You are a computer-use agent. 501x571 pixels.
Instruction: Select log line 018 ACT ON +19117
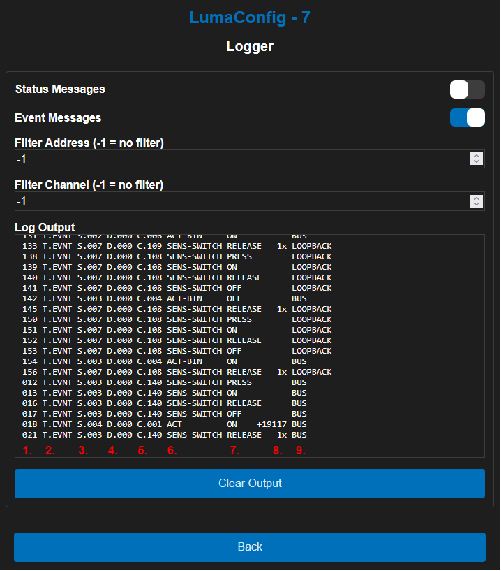point(165,425)
